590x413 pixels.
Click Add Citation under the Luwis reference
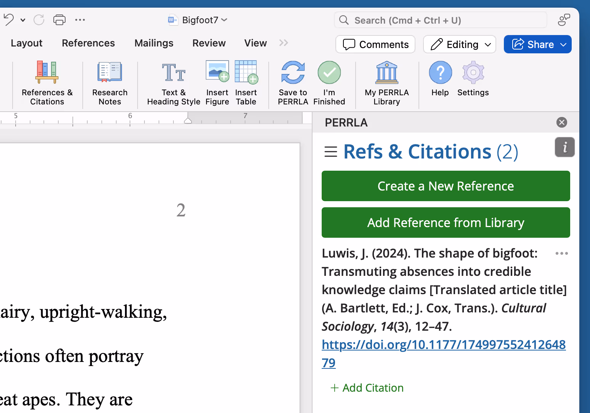tap(367, 388)
